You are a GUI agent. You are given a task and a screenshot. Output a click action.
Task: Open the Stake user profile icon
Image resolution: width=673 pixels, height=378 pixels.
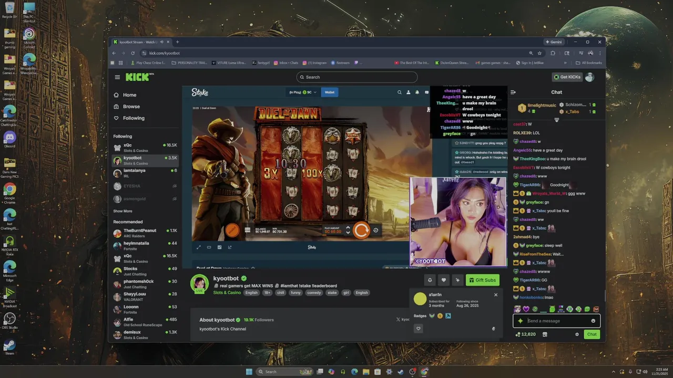408,92
